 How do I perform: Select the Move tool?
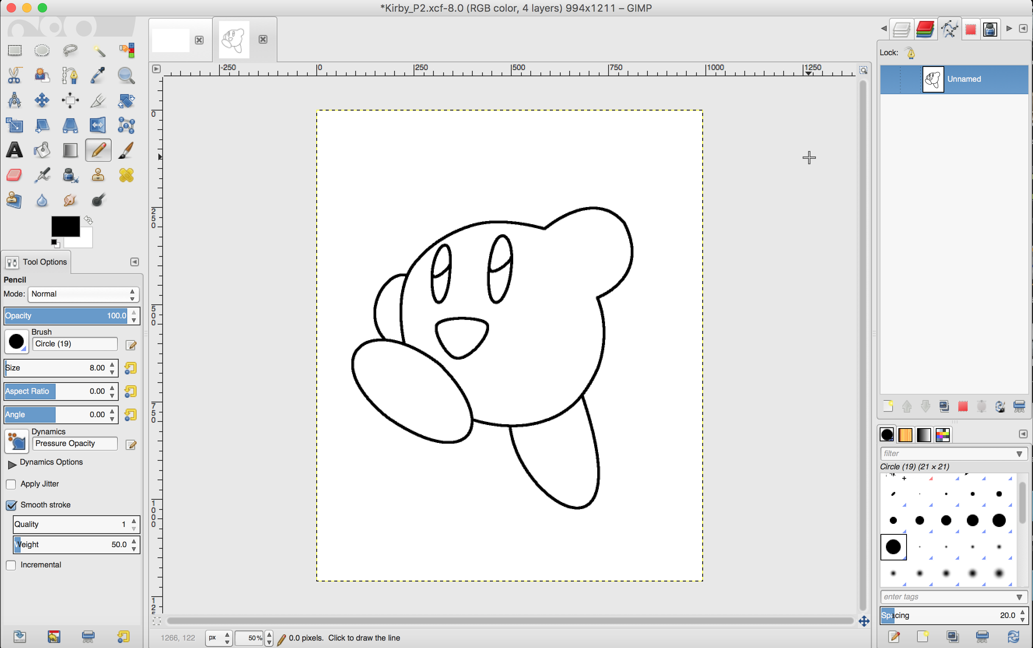42,100
